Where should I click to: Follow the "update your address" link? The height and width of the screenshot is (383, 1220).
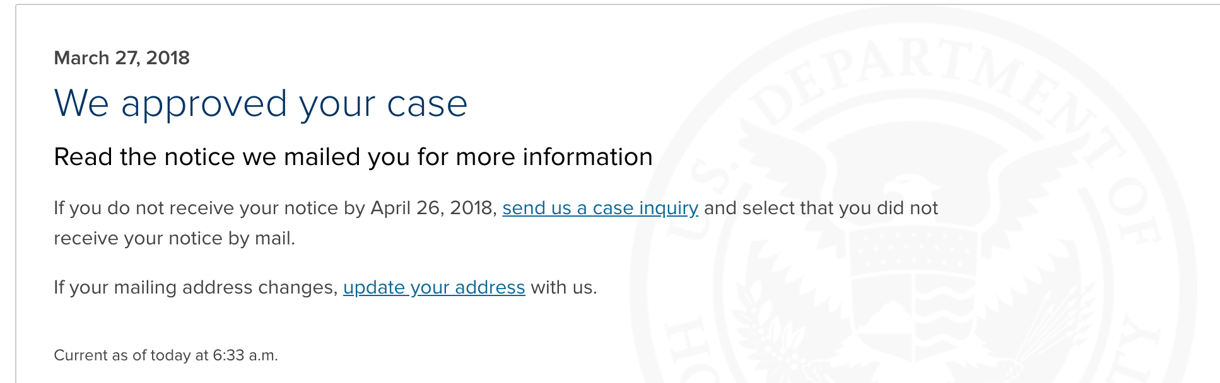click(x=434, y=287)
